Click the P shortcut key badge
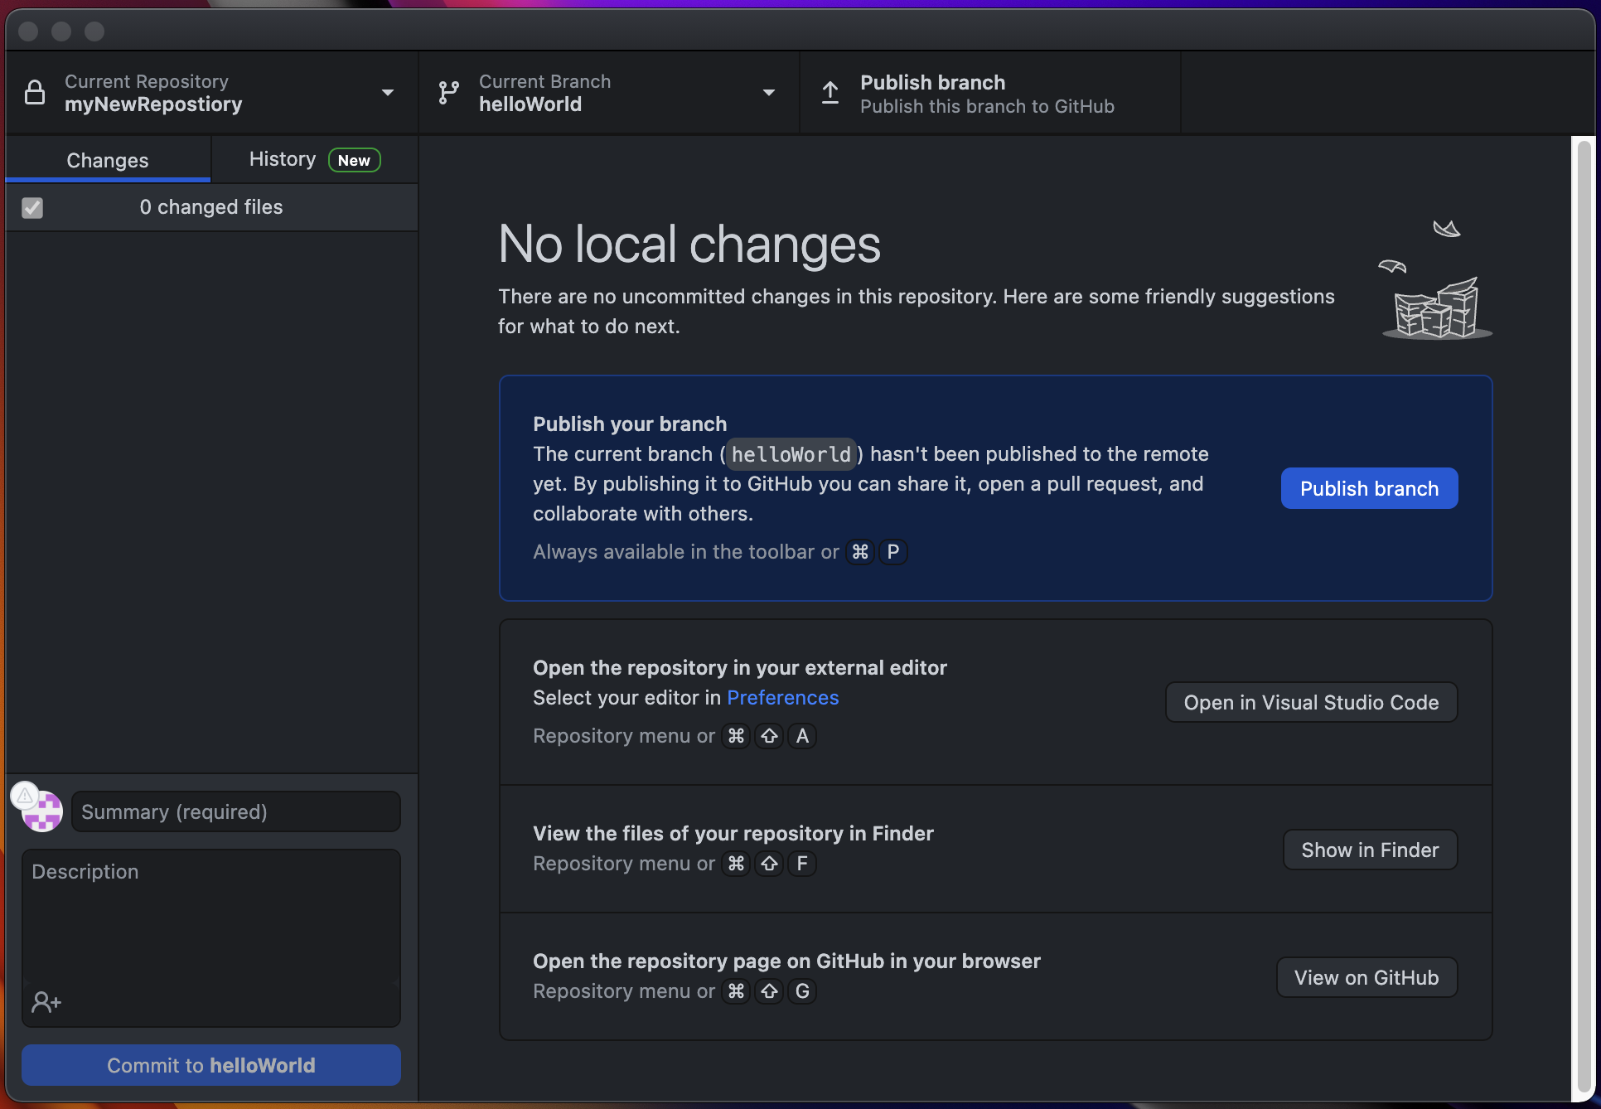Image resolution: width=1601 pixels, height=1109 pixels. pos(893,552)
